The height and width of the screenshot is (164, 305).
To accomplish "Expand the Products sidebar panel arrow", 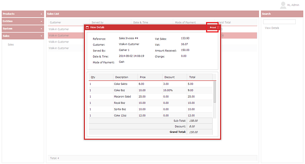I will (41, 14).
